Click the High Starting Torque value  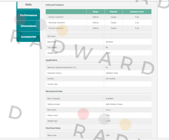click(114, 104)
